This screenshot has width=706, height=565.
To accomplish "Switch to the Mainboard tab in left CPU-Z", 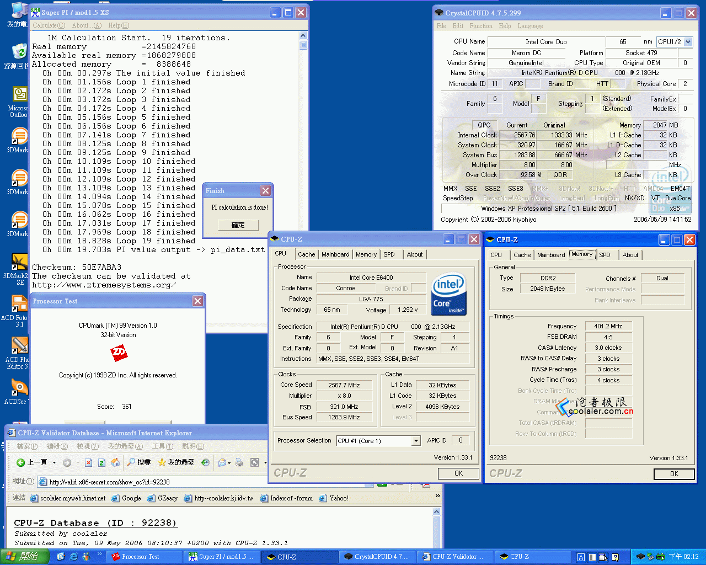I will tap(335, 254).
